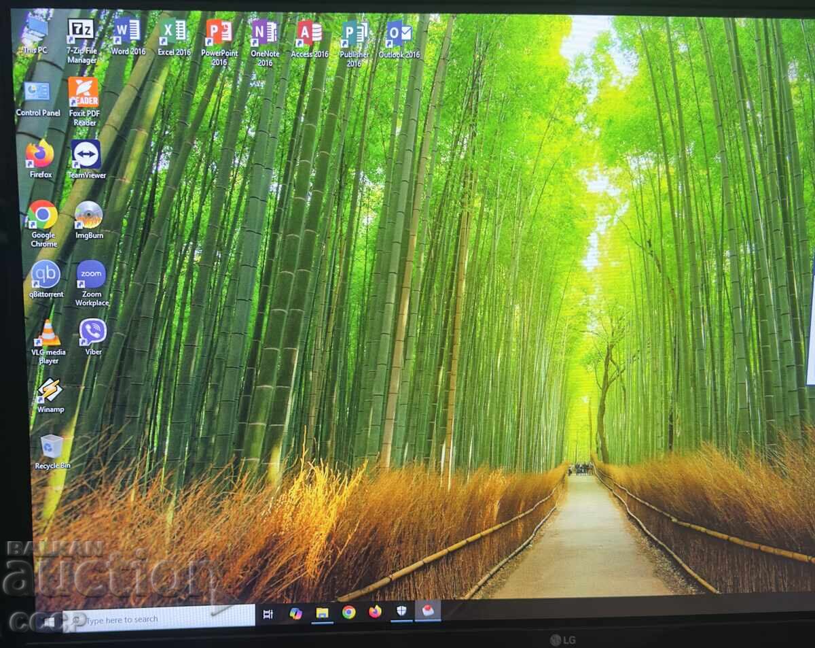Launch 7-Zip File Manager shortcut

(x=81, y=41)
